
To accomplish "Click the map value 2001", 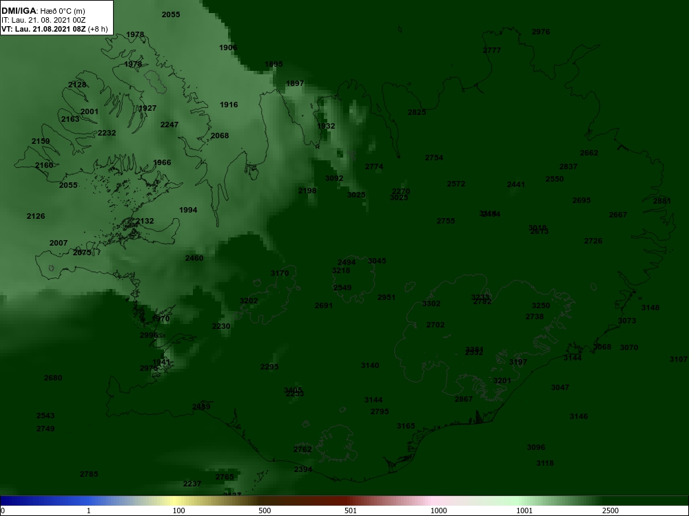I will (x=89, y=111).
